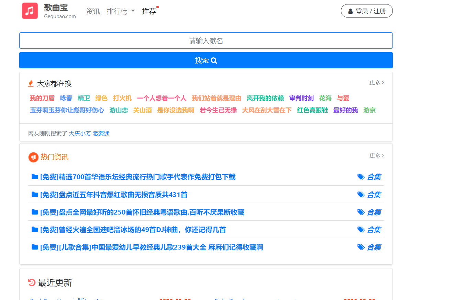Click the orange megaphone icon beside 热门资讯

pyautogui.click(x=33, y=157)
